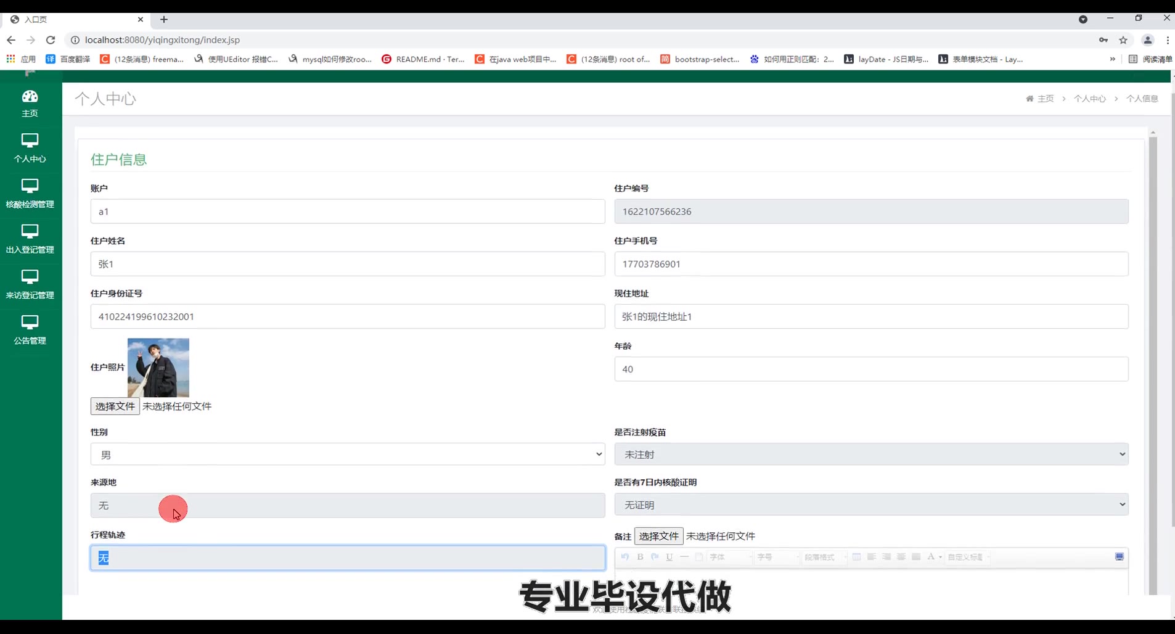Click the 住户姓名 input field
Screen dimensions: 1175x634
pyautogui.click(x=348, y=264)
